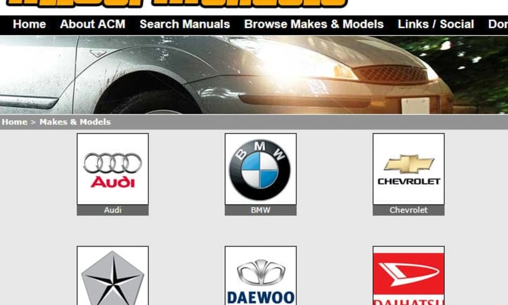
Task: Open Browse Makes & Models menu
Action: click(x=314, y=24)
